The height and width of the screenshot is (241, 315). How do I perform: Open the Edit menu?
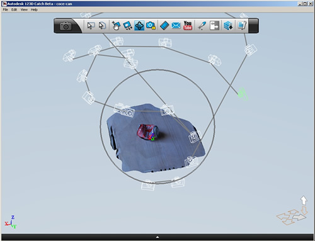(14, 9)
